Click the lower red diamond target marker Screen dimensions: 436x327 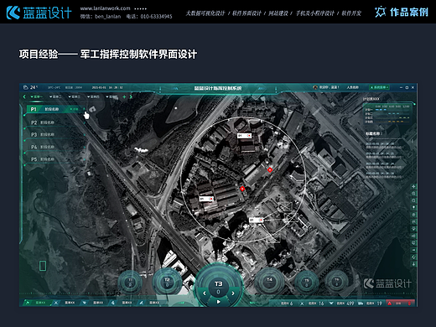coord(242,189)
